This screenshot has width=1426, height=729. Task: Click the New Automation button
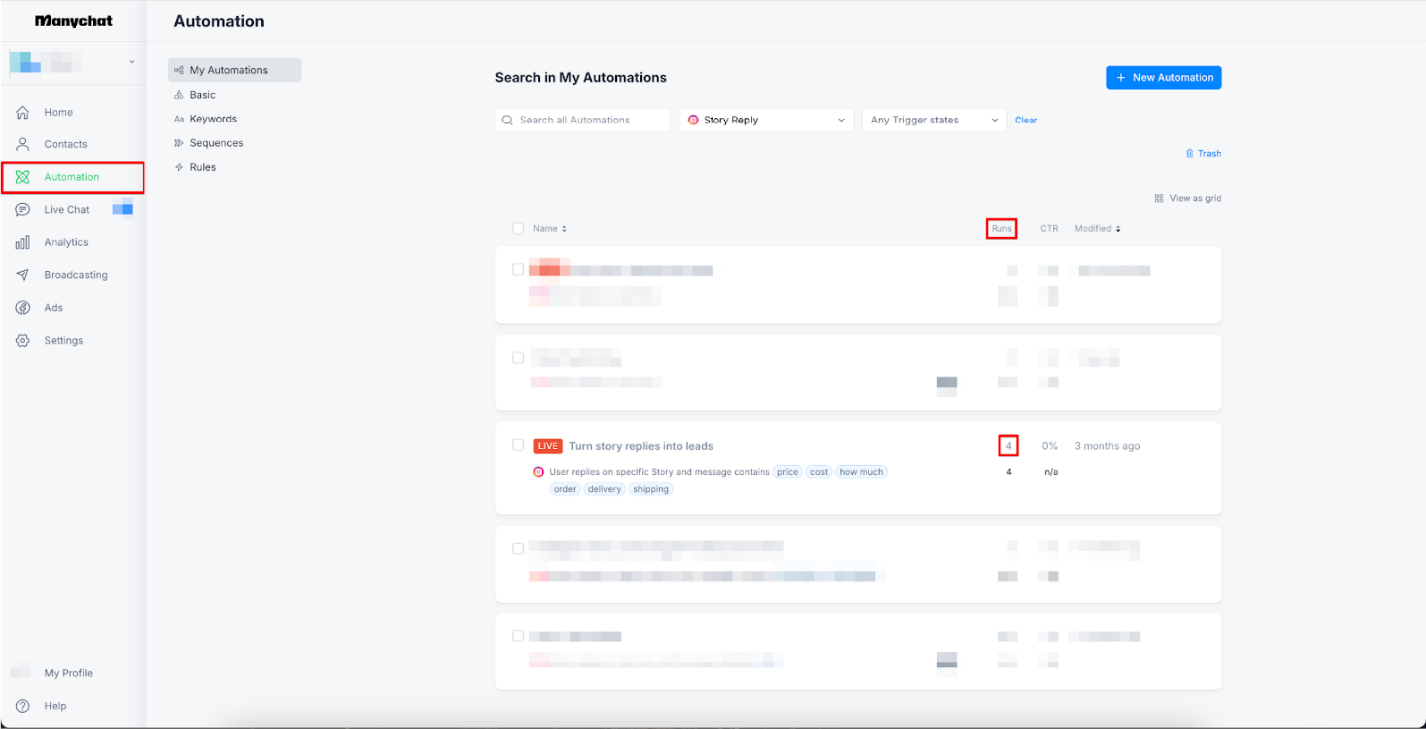[x=1163, y=78]
